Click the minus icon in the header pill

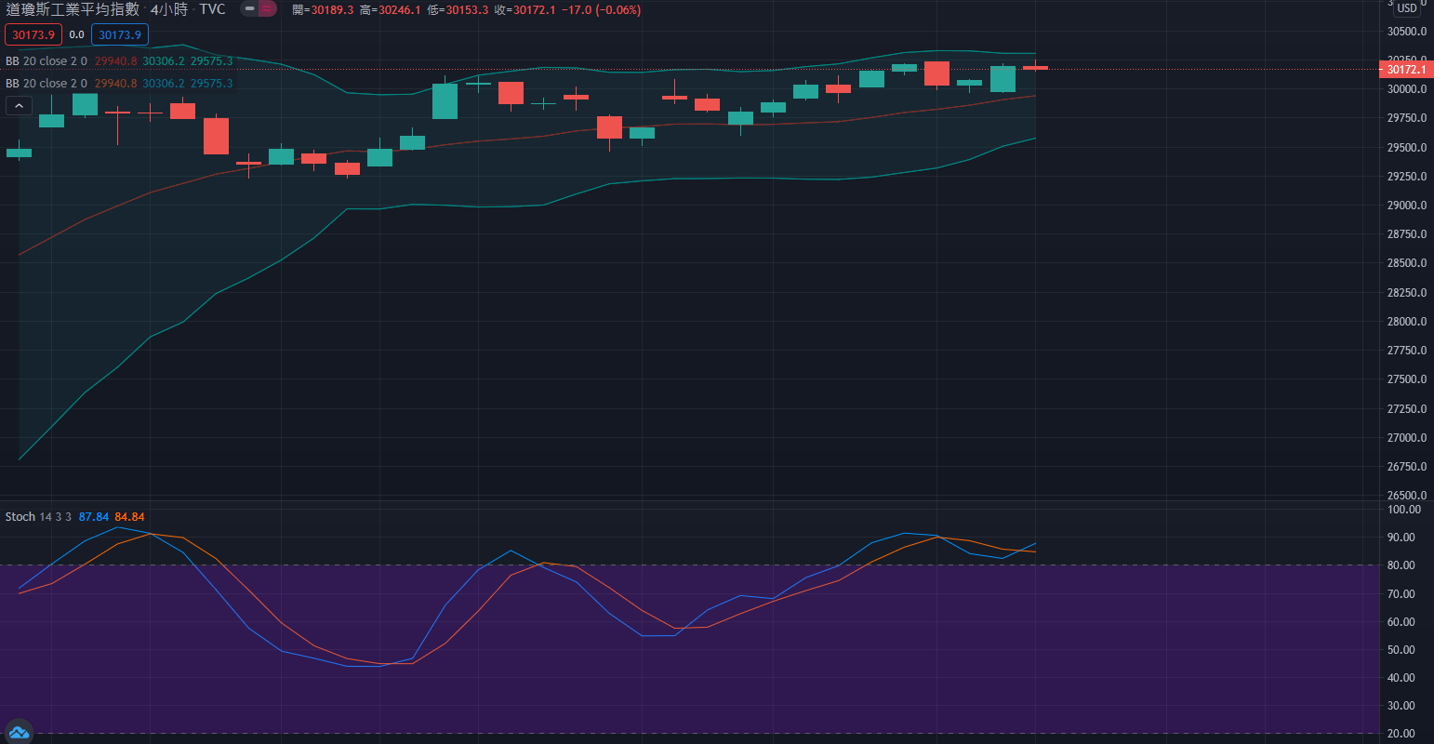pyautogui.click(x=250, y=9)
